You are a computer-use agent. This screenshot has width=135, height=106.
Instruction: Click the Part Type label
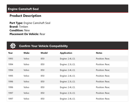(16, 23)
